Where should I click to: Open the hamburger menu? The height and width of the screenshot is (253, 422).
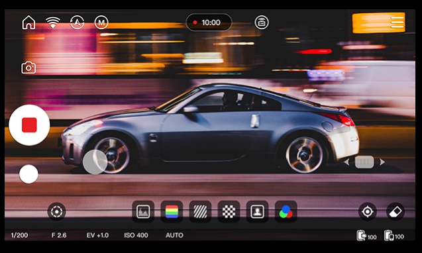(x=397, y=23)
